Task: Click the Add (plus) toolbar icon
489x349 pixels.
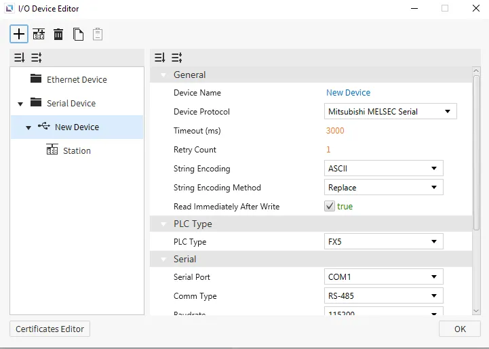Action: pyautogui.click(x=19, y=34)
